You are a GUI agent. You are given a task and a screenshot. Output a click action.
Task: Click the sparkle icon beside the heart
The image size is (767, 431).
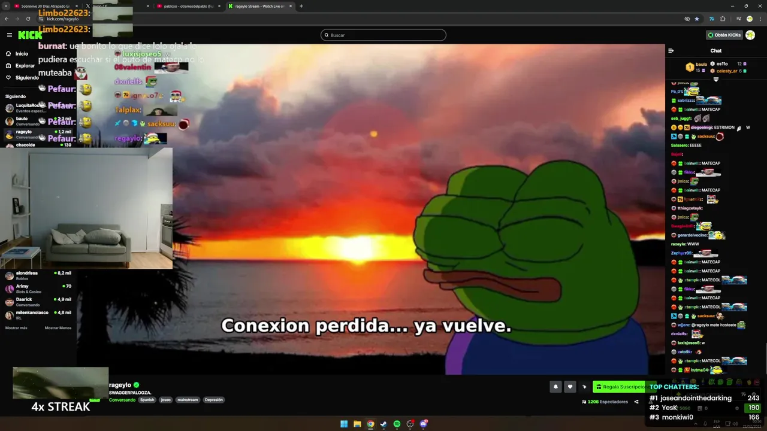pyautogui.click(x=584, y=387)
